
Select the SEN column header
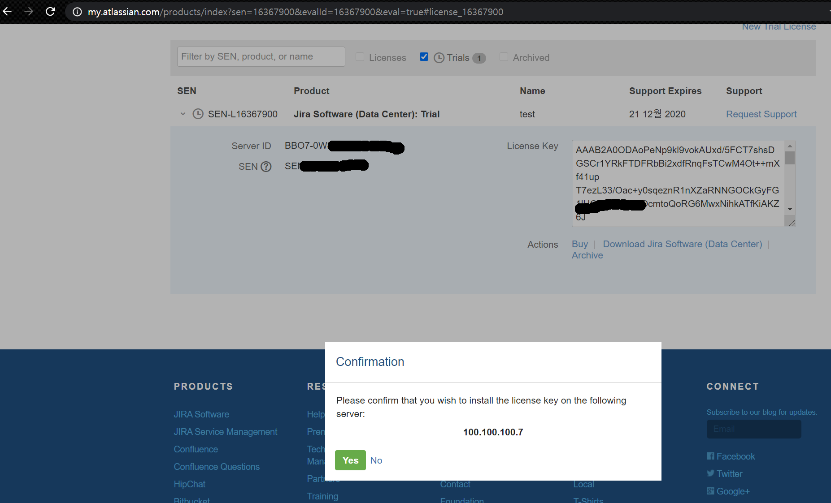click(x=187, y=91)
